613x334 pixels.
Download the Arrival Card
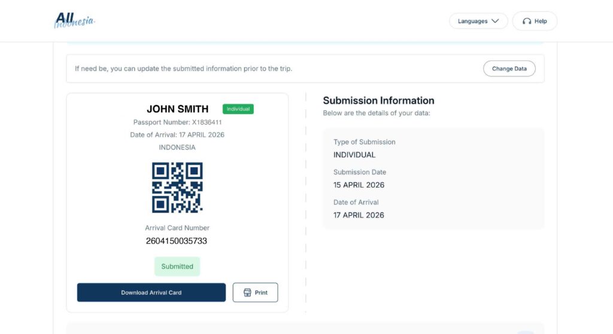click(151, 292)
